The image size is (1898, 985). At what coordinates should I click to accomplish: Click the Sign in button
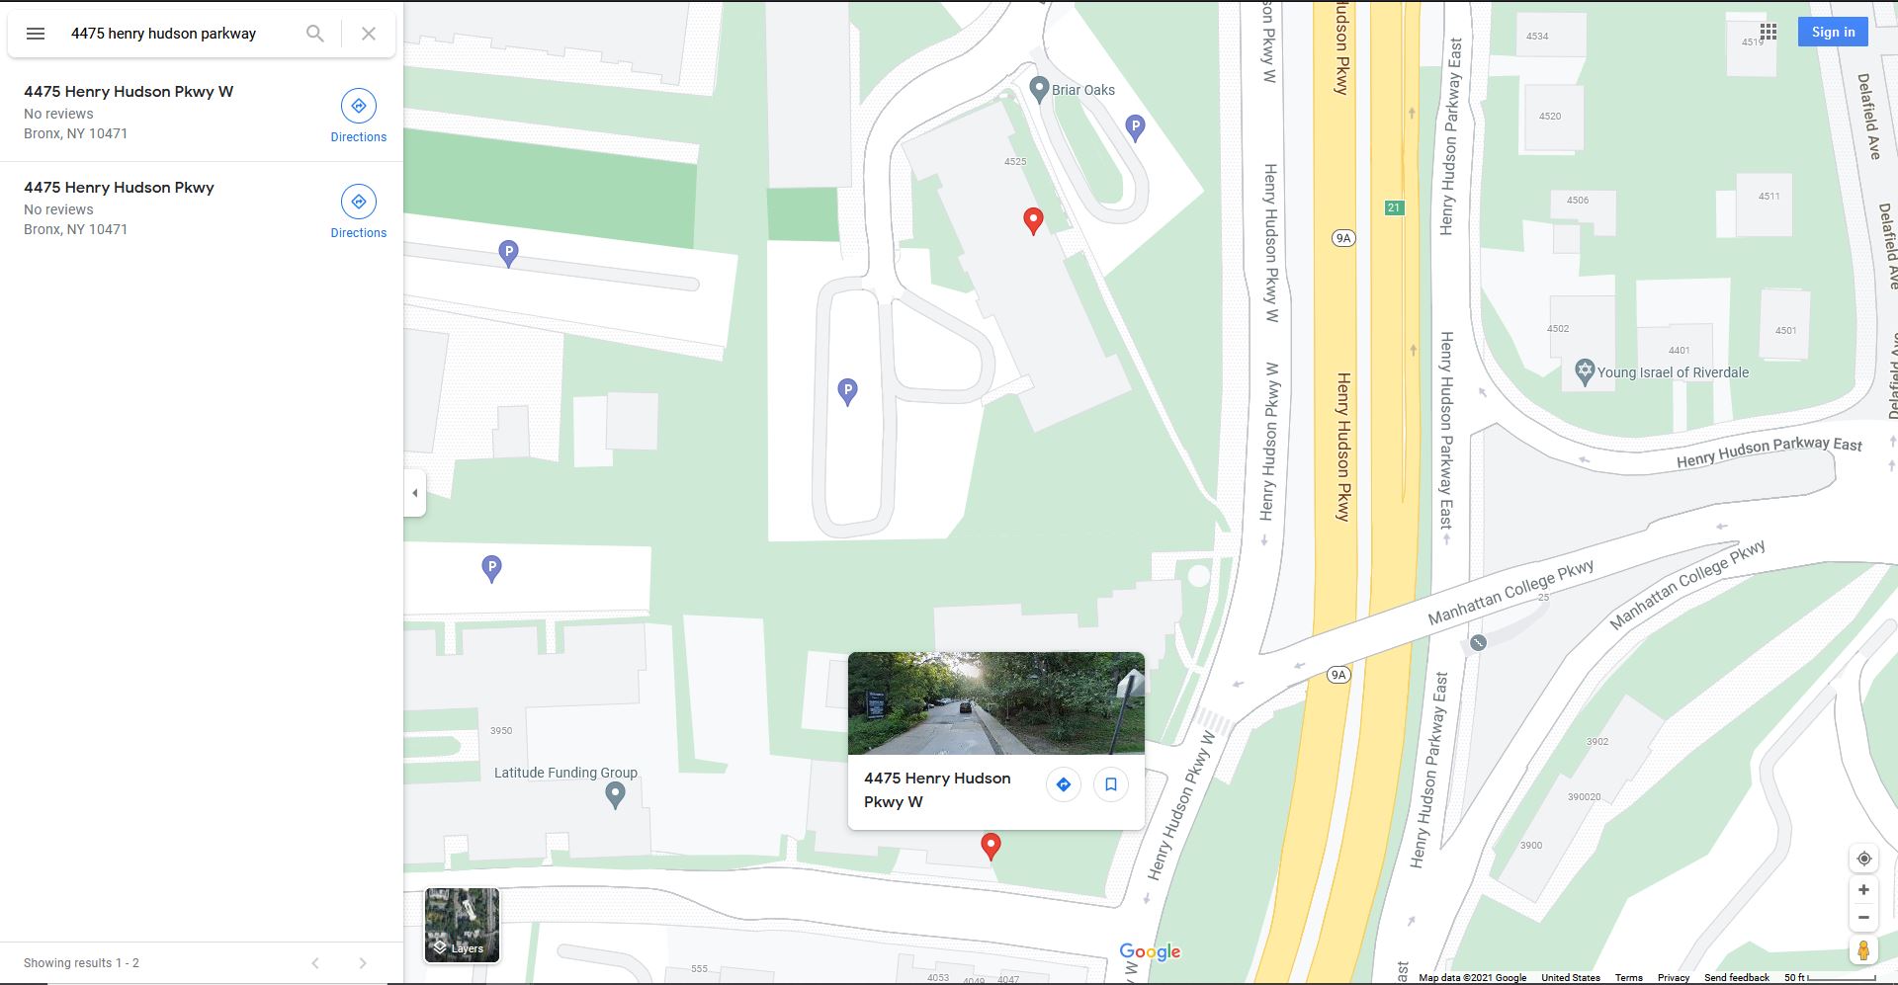point(1833,32)
